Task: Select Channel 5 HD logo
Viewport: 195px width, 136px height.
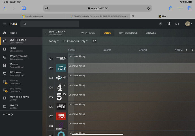Action: (61, 97)
